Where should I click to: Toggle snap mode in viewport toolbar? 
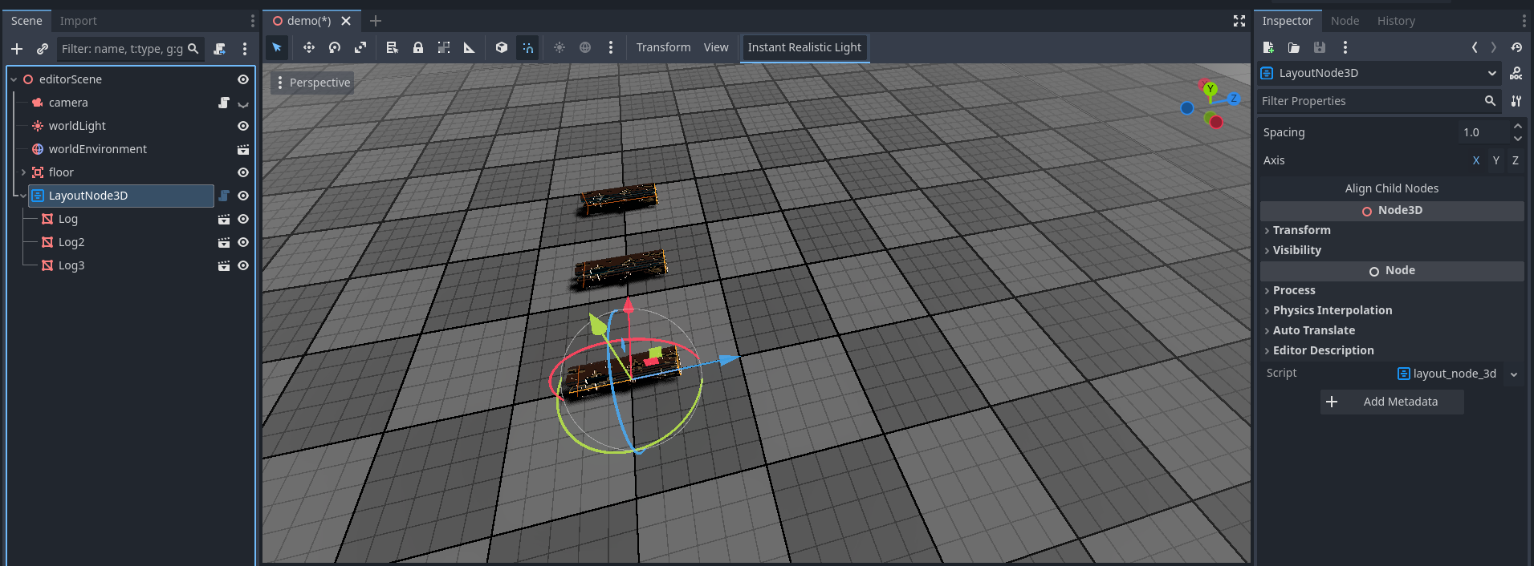[527, 47]
